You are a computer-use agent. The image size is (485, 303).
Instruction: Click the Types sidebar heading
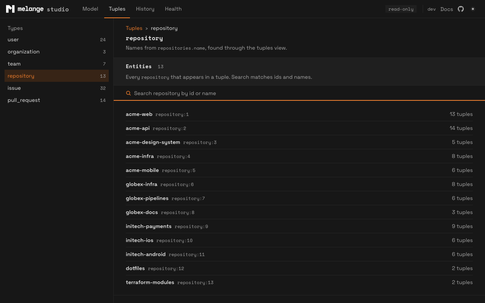(x=15, y=28)
